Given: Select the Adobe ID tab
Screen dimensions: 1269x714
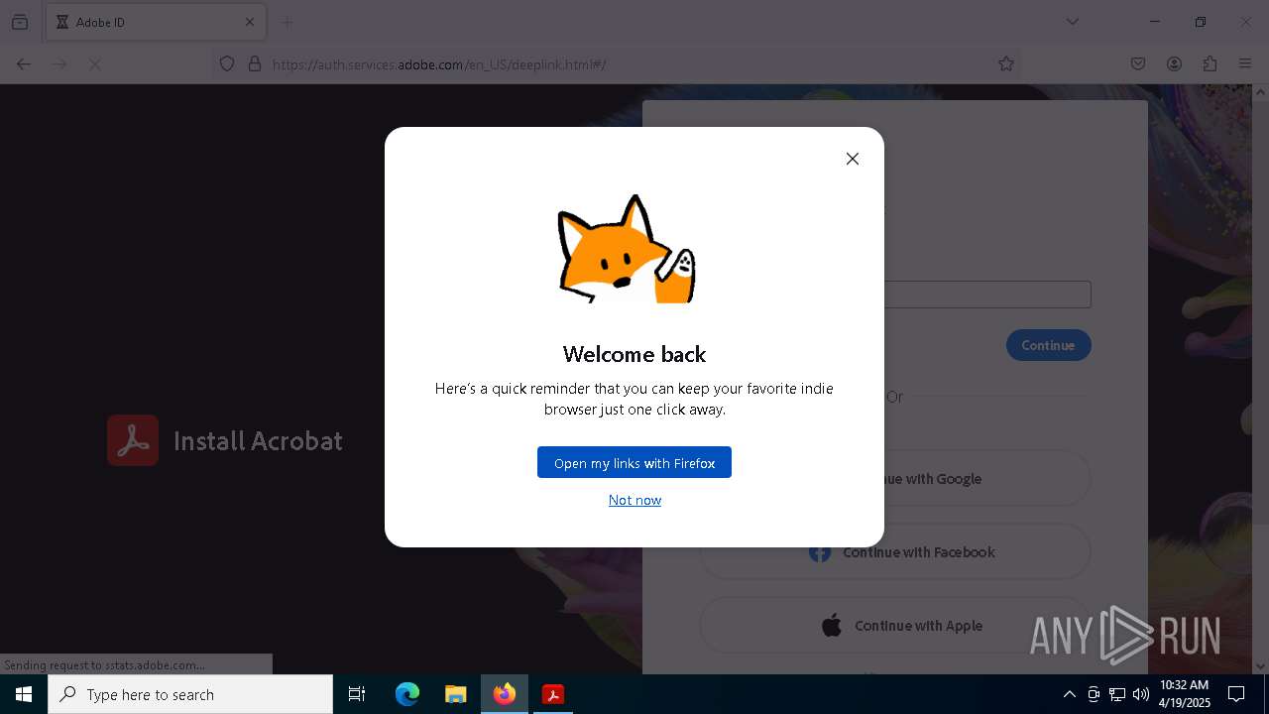Looking at the screenshot, I should (x=154, y=22).
